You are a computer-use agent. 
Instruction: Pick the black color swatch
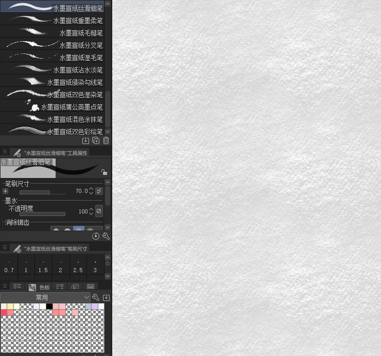[49, 306]
